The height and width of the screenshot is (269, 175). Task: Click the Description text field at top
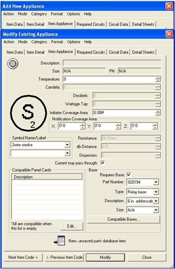pos(112,63)
